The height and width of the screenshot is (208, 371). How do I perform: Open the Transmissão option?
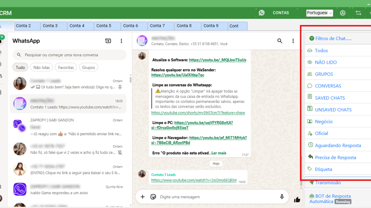pyautogui.click(x=328, y=182)
